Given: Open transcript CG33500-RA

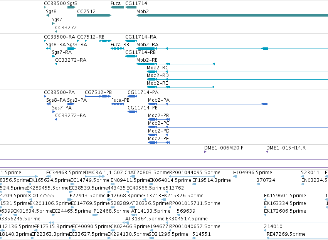Looking at the screenshot, I should [x=59, y=37].
